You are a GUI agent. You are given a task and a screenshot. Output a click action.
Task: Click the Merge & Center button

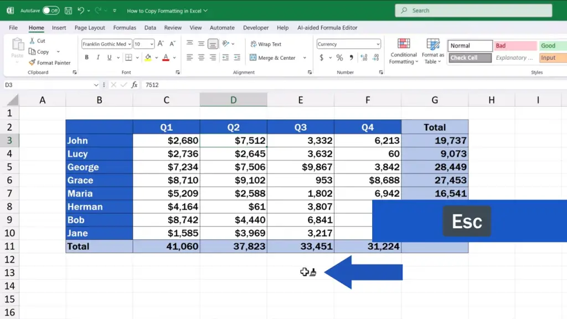tap(272, 58)
